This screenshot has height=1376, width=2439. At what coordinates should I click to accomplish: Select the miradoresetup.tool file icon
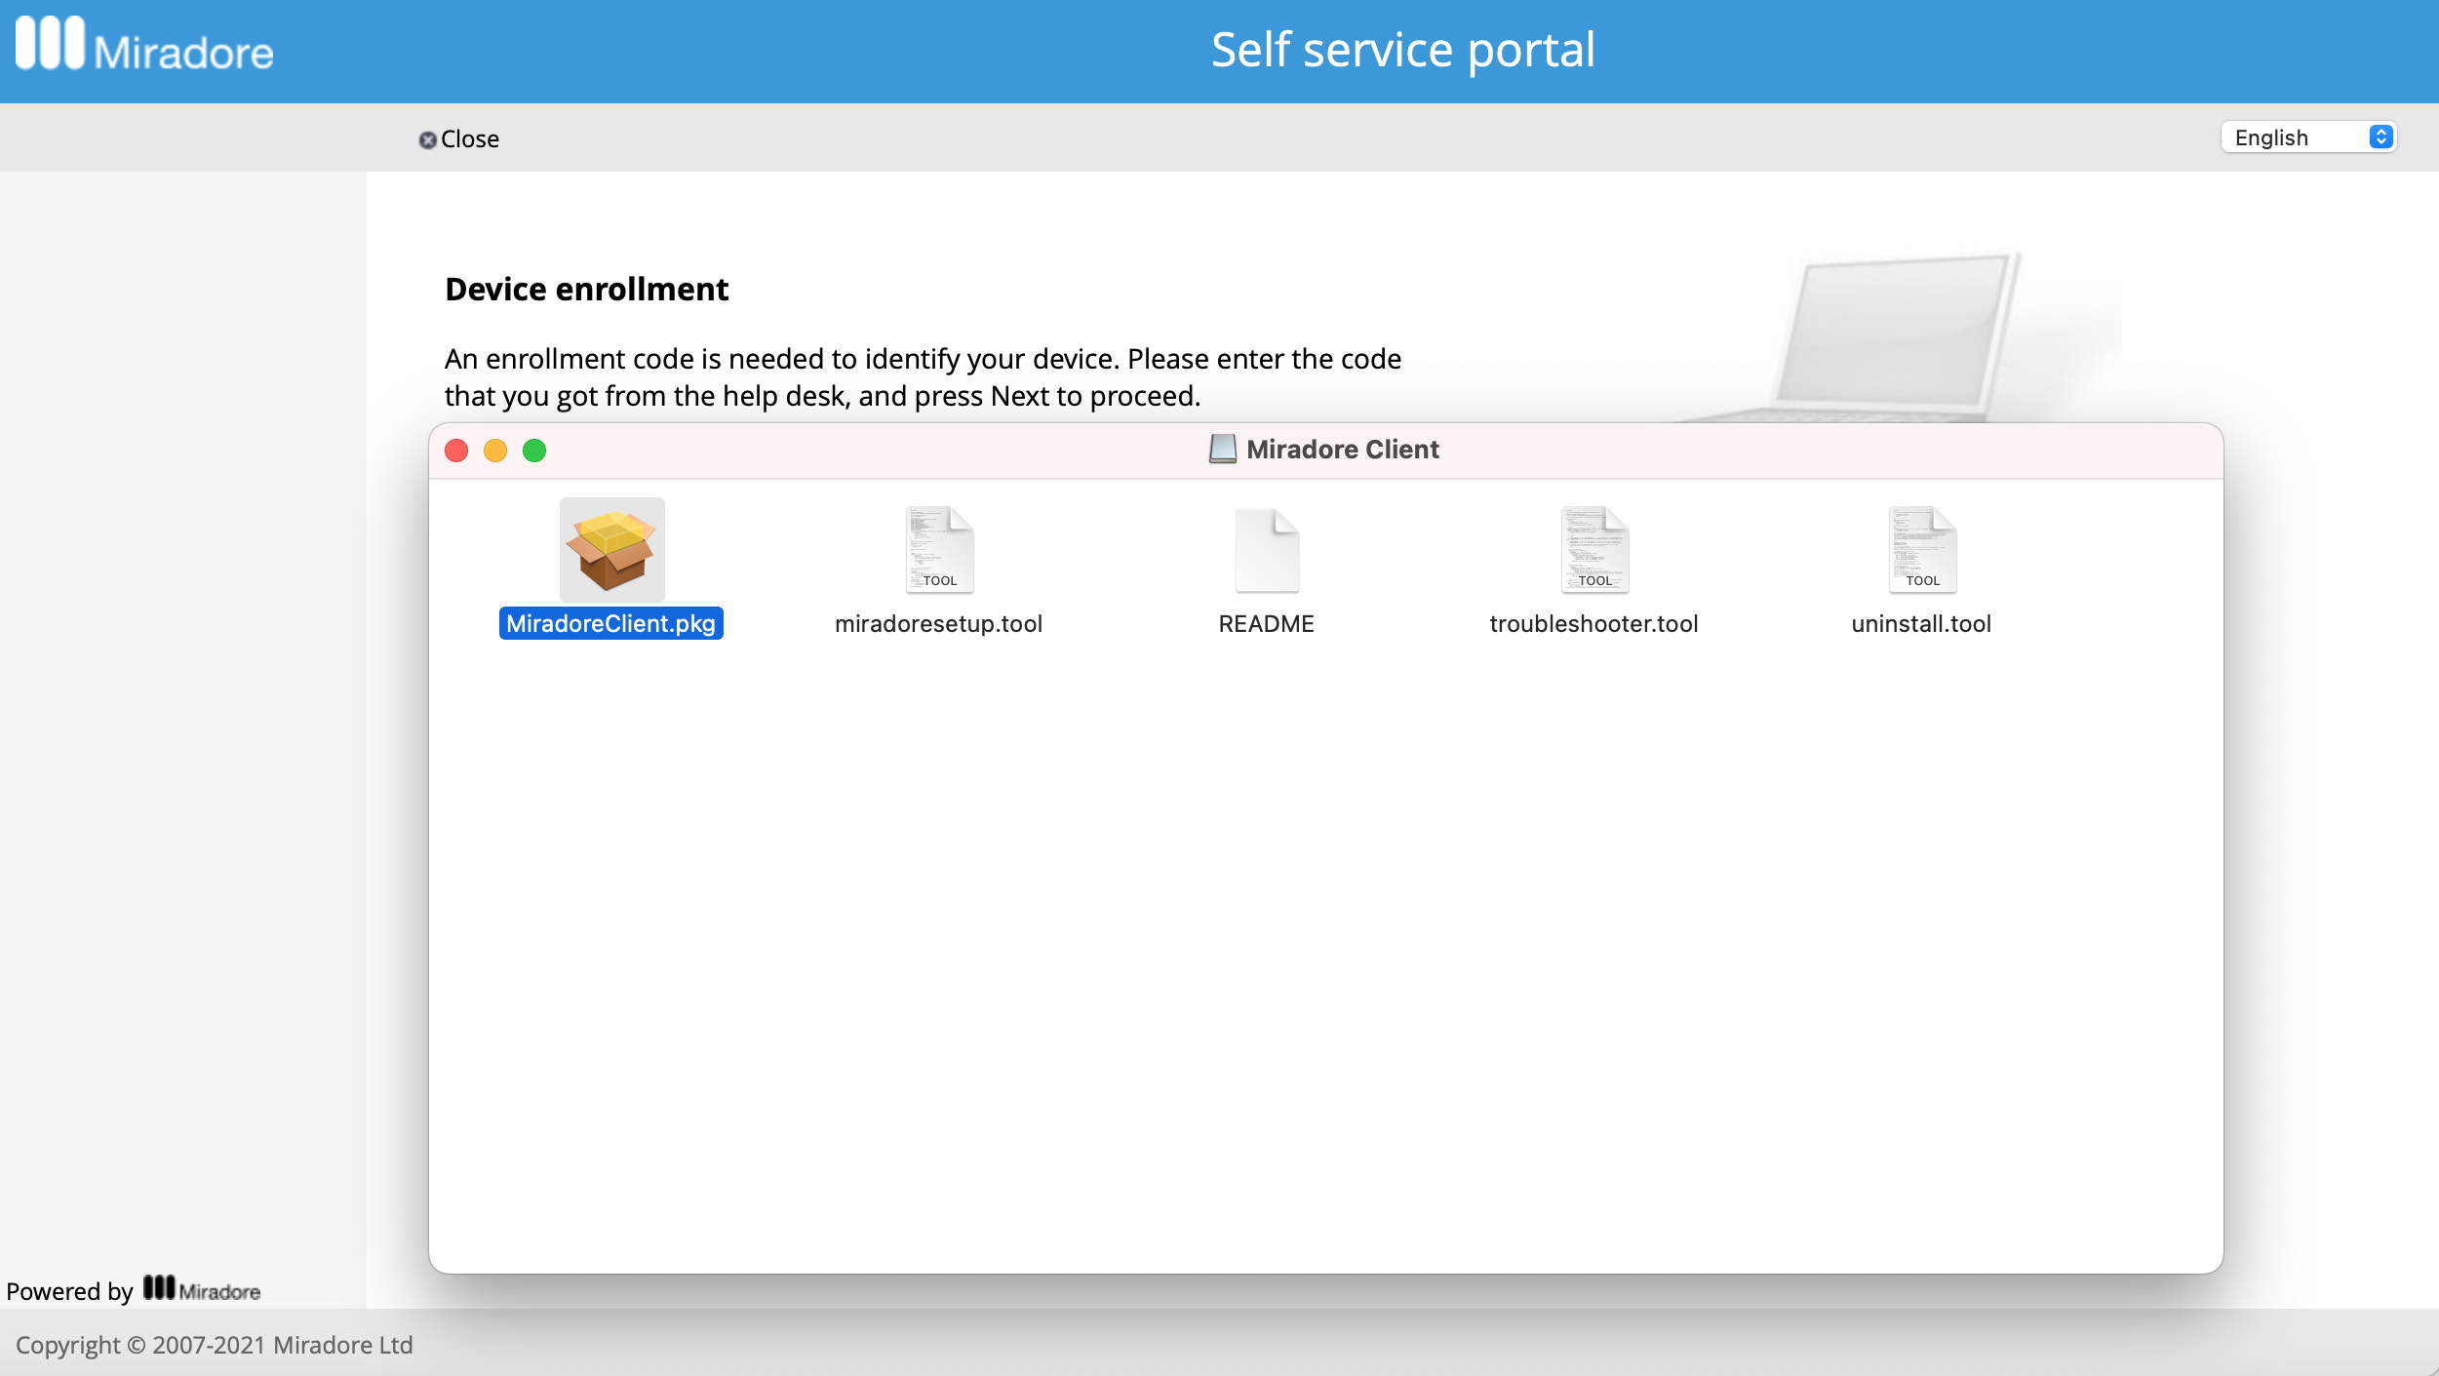tap(939, 549)
